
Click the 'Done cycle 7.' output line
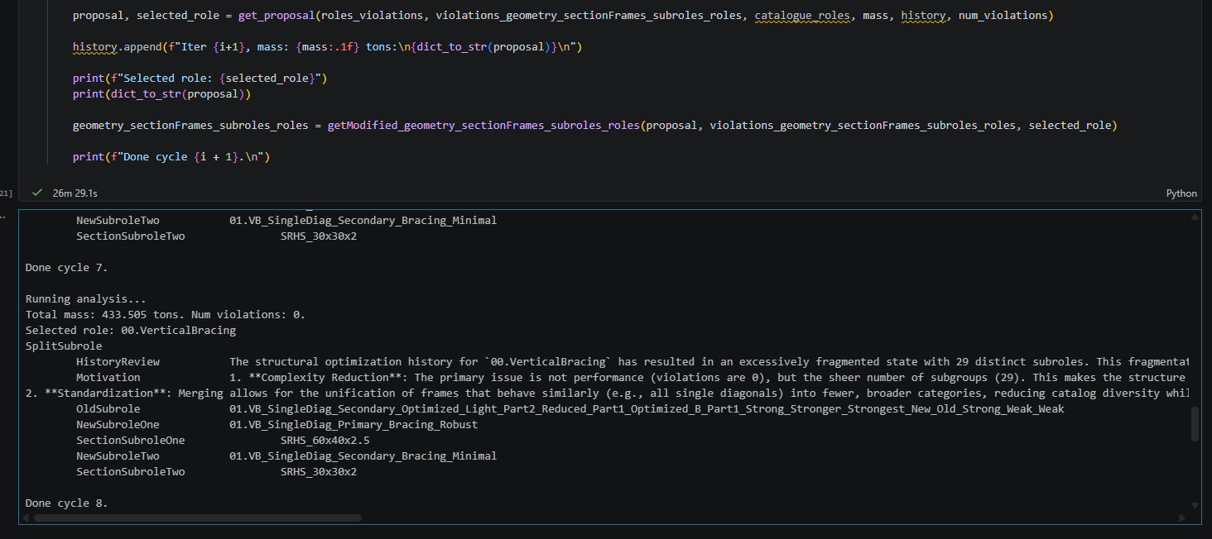pos(67,268)
